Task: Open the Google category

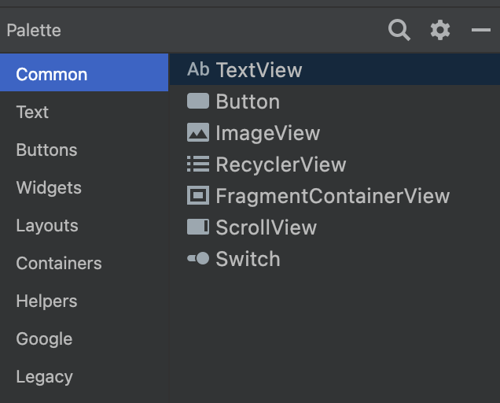Action: [x=84, y=338]
